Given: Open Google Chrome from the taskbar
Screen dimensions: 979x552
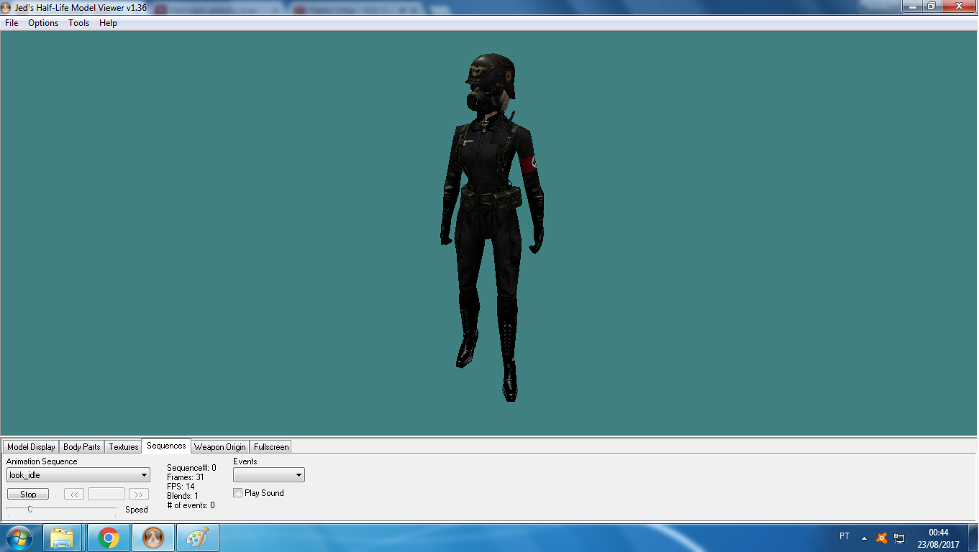Looking at the screenshot, I should (x=109, y=538).
